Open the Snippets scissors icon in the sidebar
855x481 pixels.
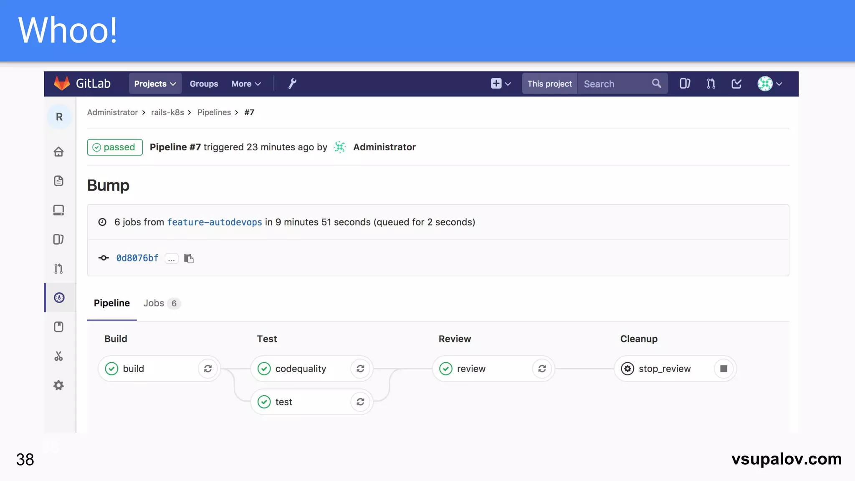59,356
